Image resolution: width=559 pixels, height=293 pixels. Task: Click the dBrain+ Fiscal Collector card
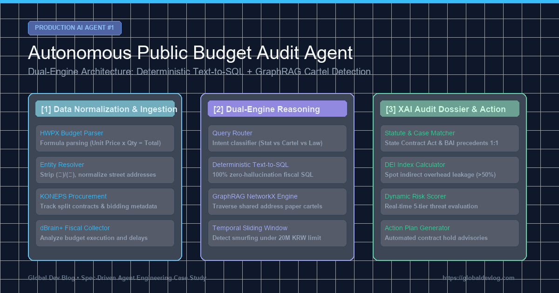[105, 233]
